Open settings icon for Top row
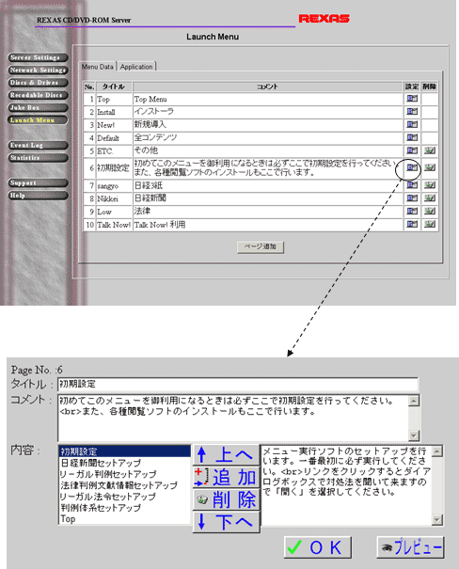 [412, 99]
